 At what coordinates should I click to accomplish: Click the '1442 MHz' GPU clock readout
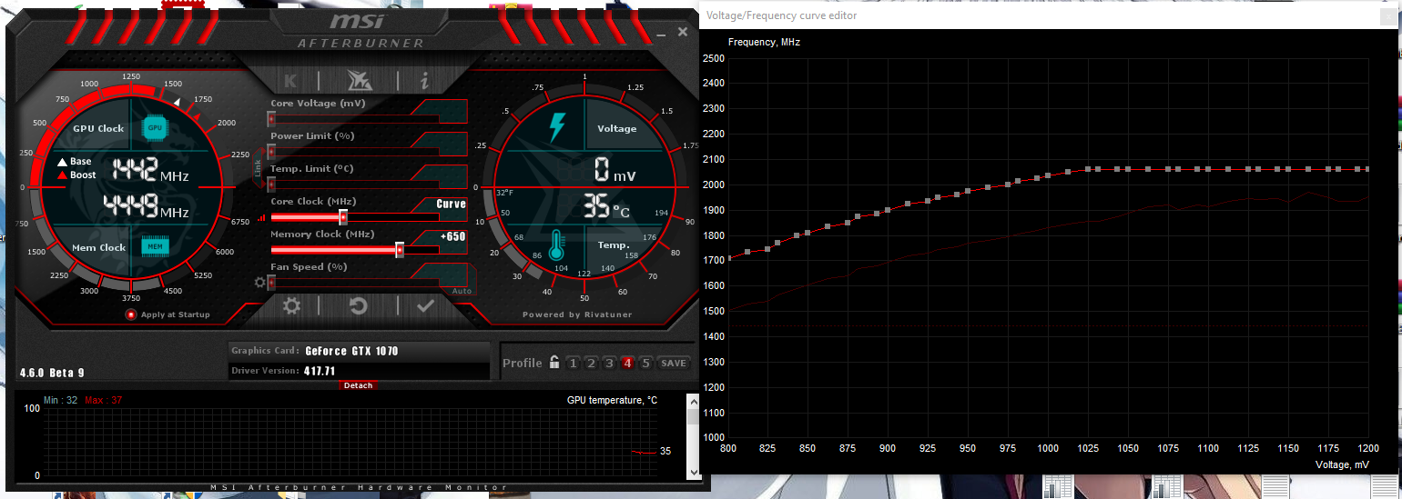(149, 169)
